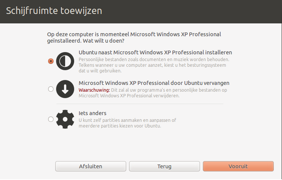Select radio button for installing Ubuntu alongside Windows
Viewport: 282px width, 180px height.
[x=51, y=61]
